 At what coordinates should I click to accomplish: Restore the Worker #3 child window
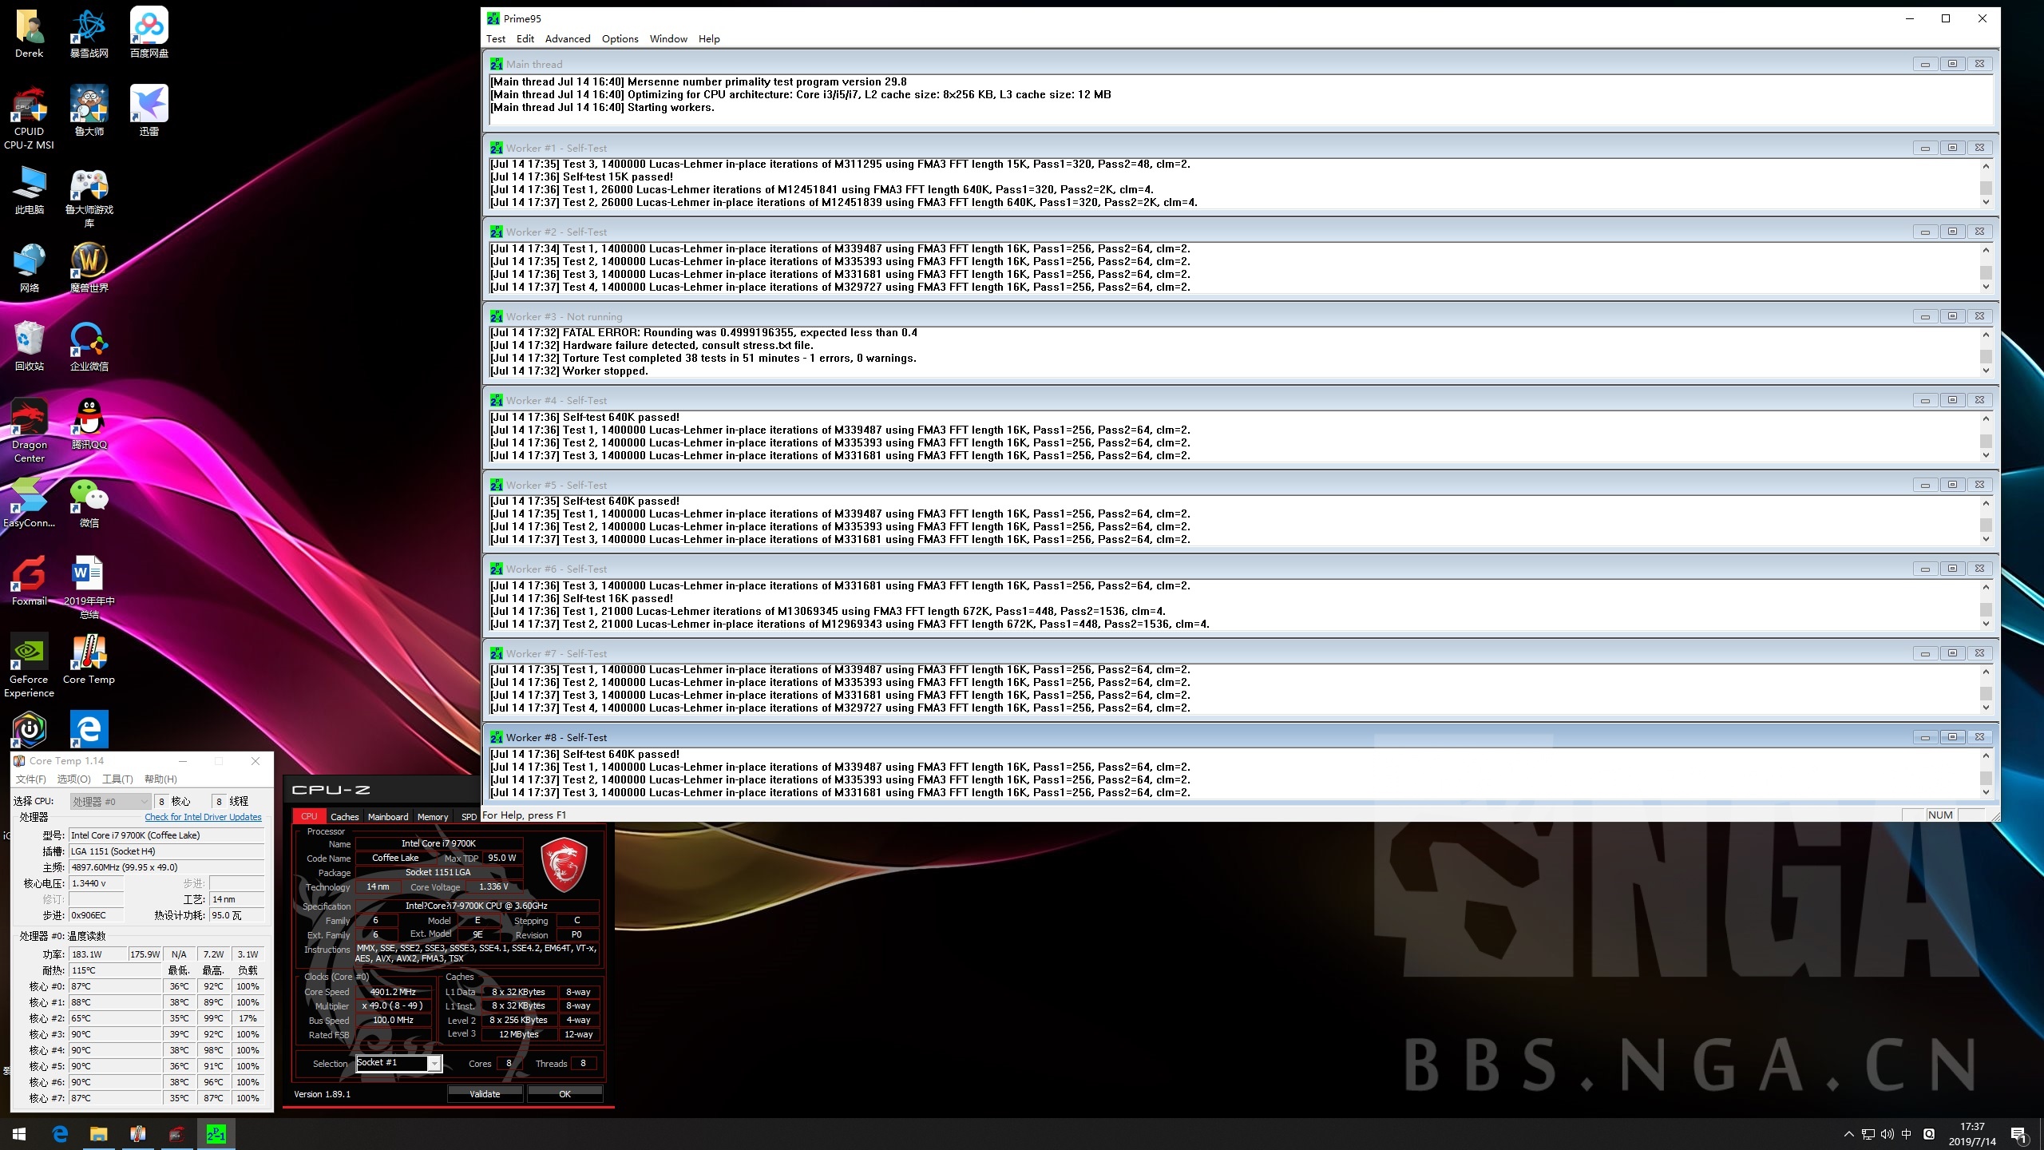[x=1952, y=316]
